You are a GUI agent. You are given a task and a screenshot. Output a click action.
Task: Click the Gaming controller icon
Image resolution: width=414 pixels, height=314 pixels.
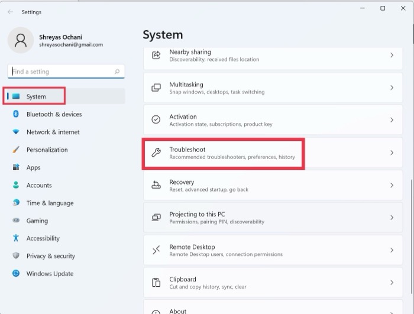[16, 220]
